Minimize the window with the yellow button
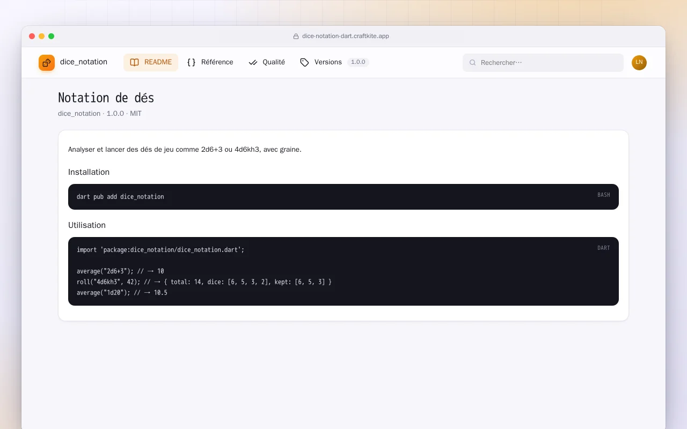This screenshot has height=429, width=687. pyautogui.click(x=42, y=36)
